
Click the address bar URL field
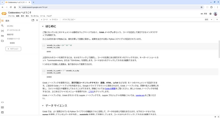109,7
